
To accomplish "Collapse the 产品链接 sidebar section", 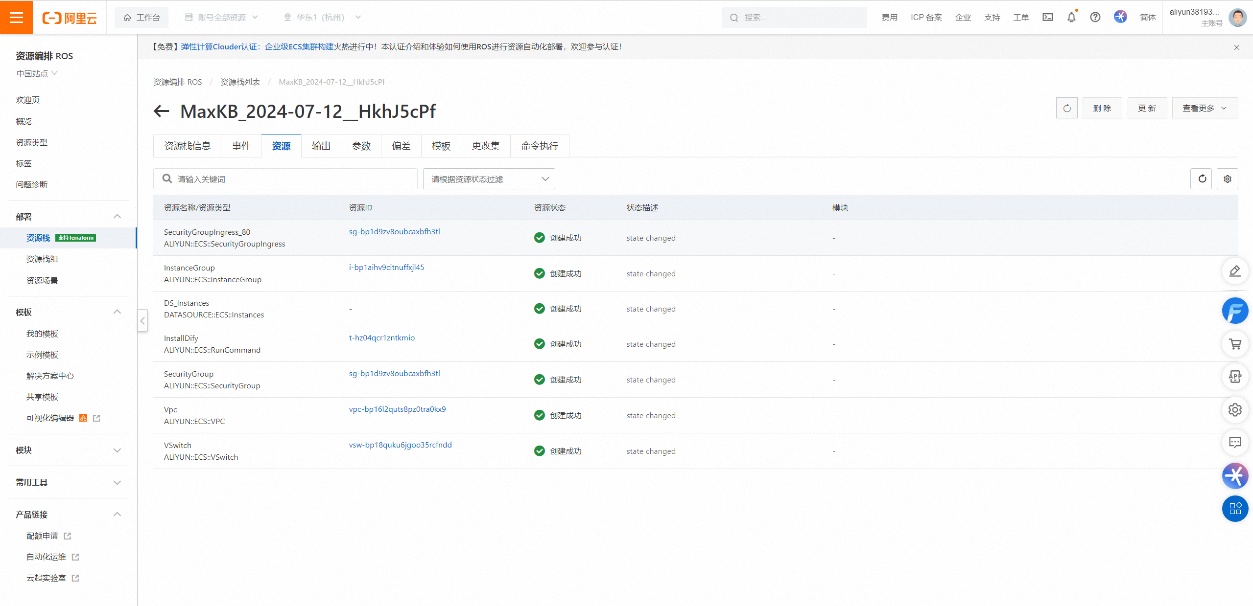I will click(117, 515).
